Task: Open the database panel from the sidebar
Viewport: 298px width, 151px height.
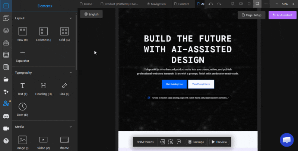Action: click(6, 55)
